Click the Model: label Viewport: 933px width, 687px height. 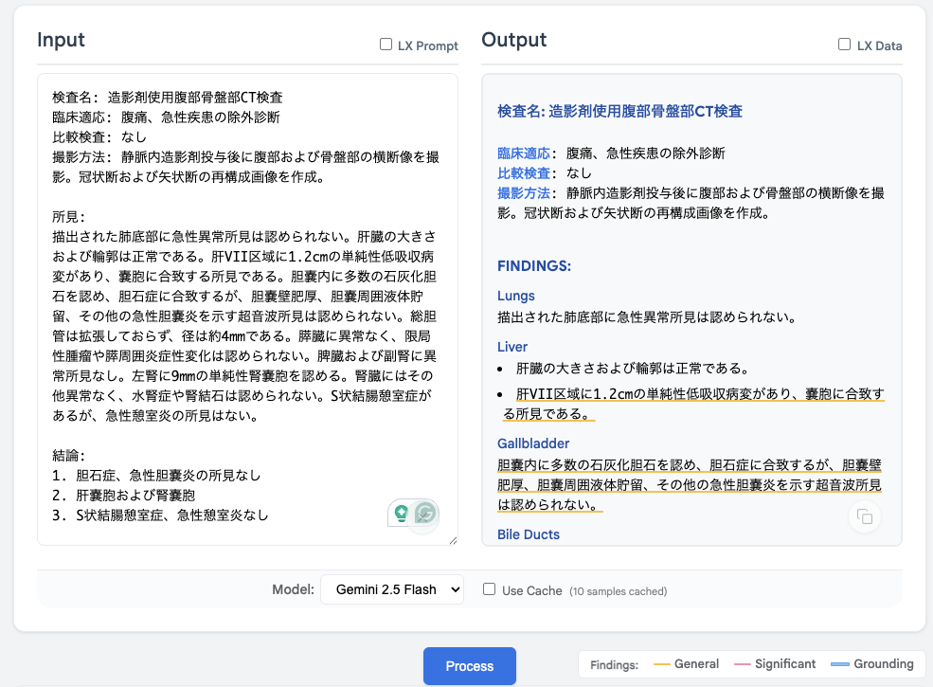(x=293, y=589)
